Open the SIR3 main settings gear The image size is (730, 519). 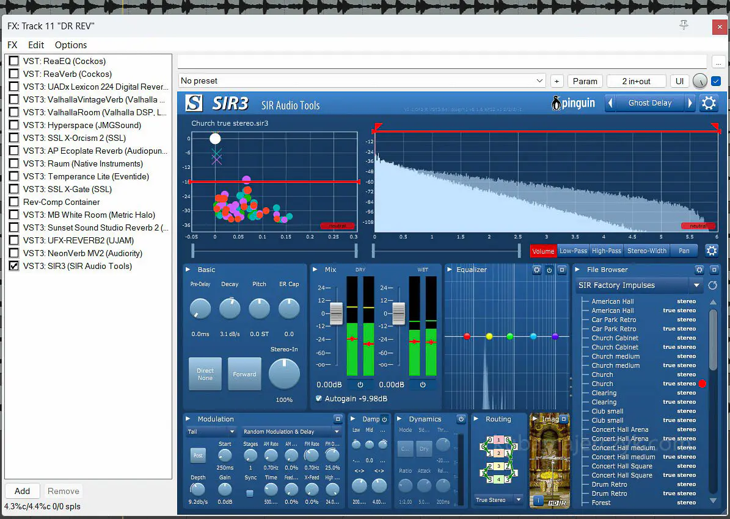709,103
